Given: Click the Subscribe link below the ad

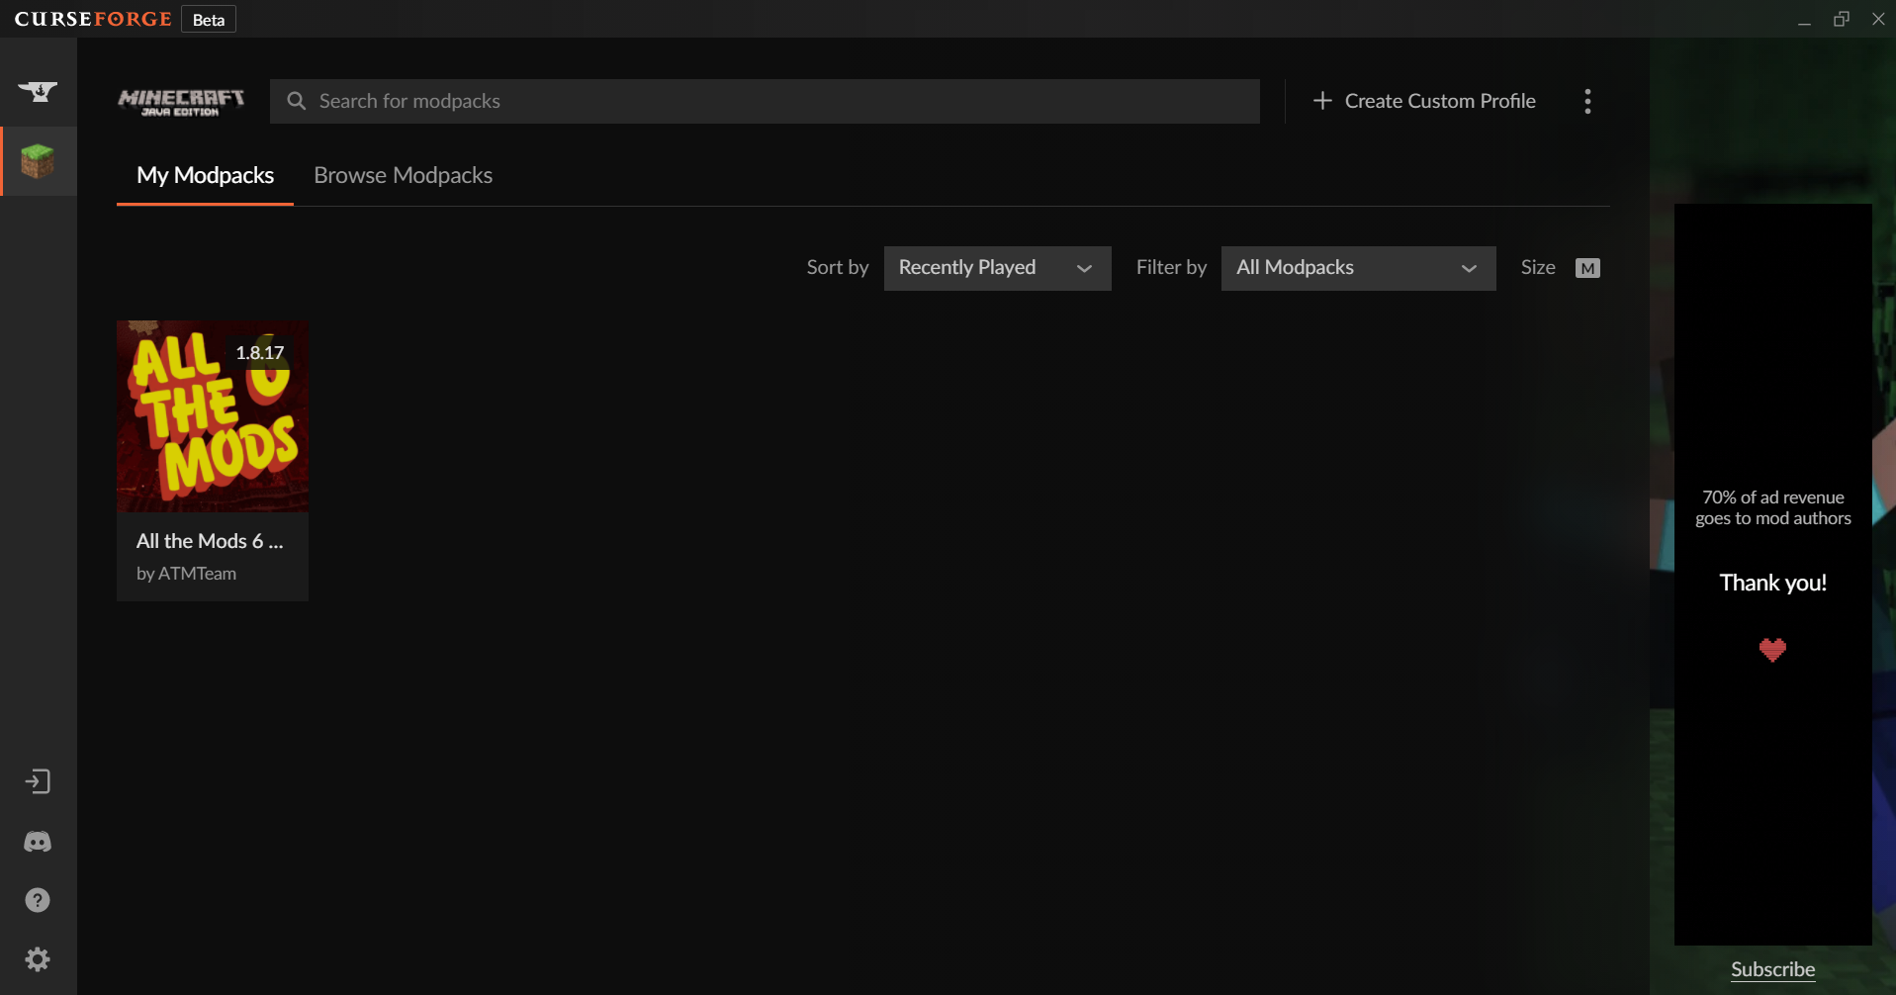Looking at the screenshot, I should [x=1772, y=969].
